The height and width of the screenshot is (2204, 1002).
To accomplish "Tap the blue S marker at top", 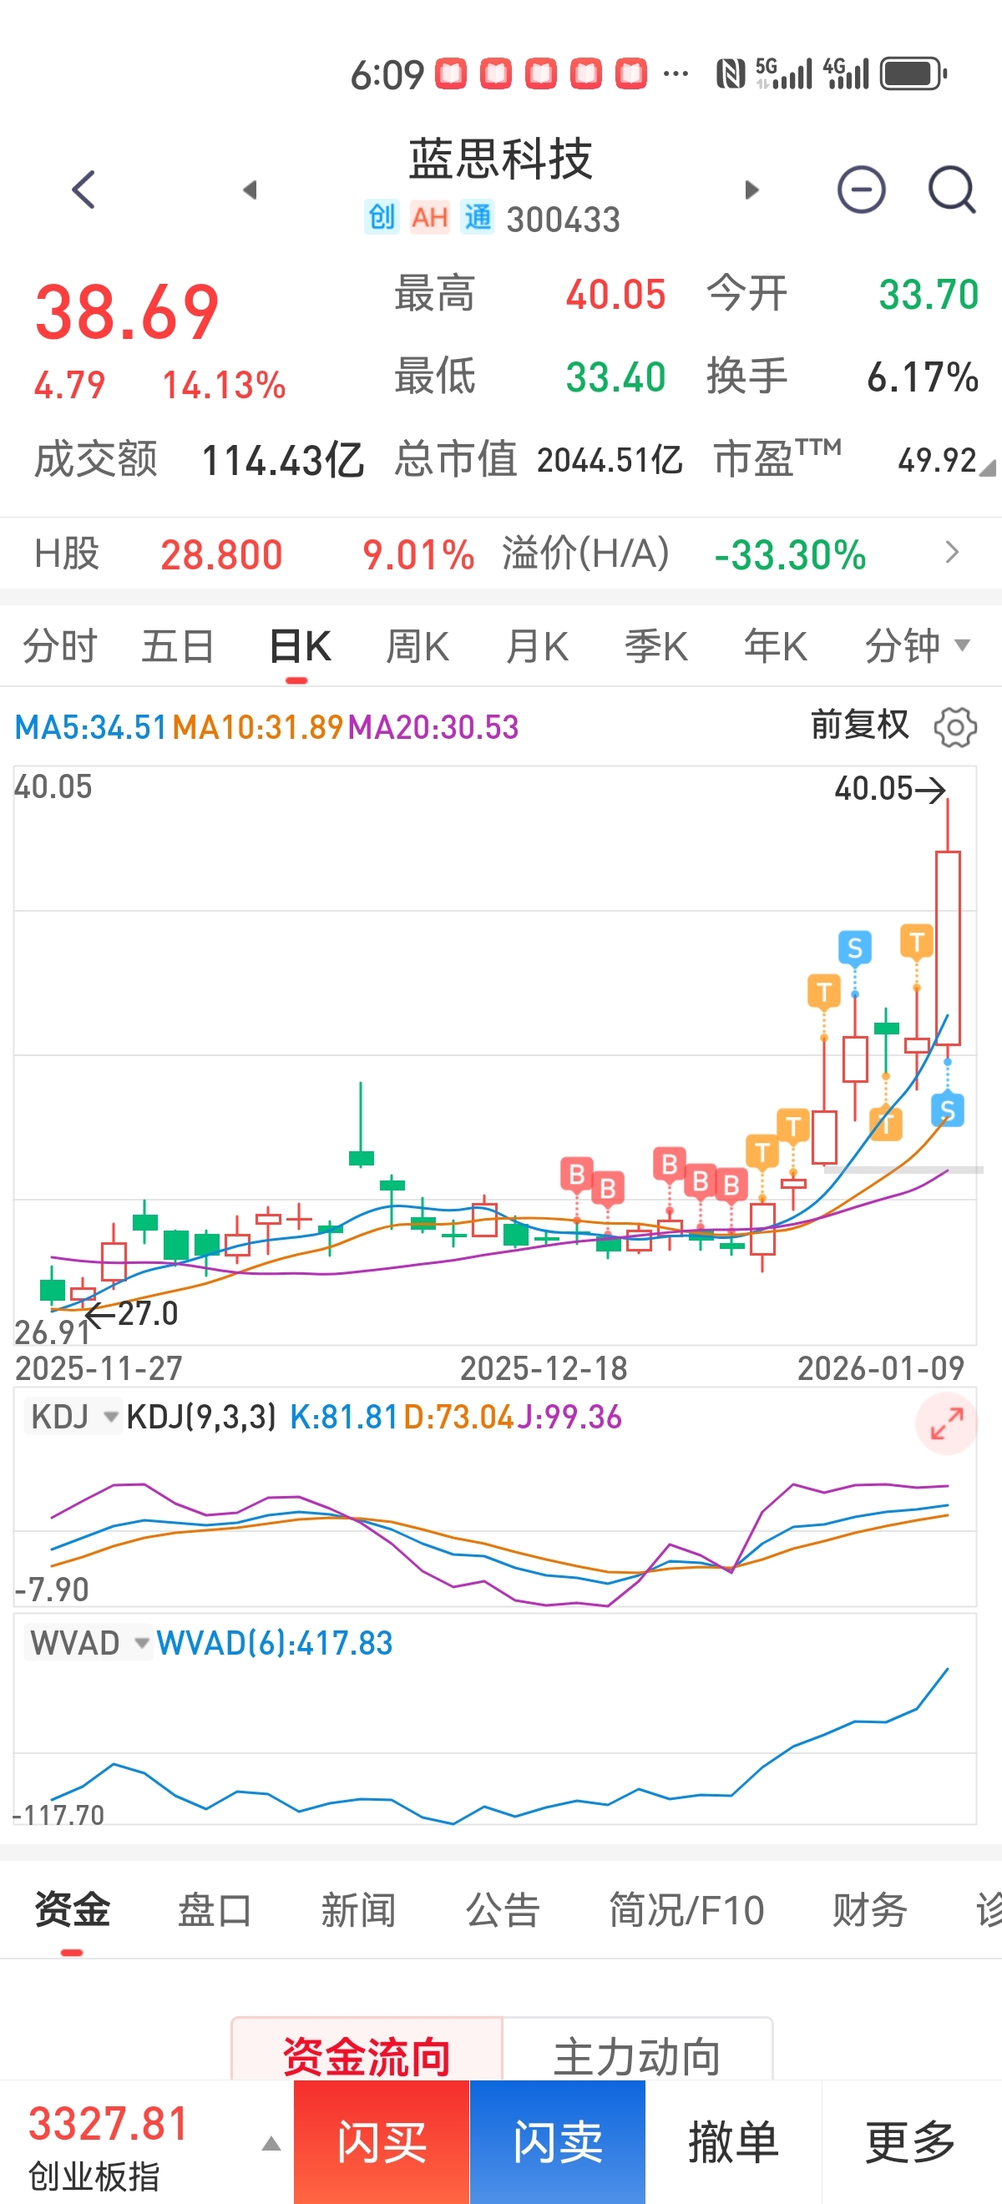I will 854,948.
